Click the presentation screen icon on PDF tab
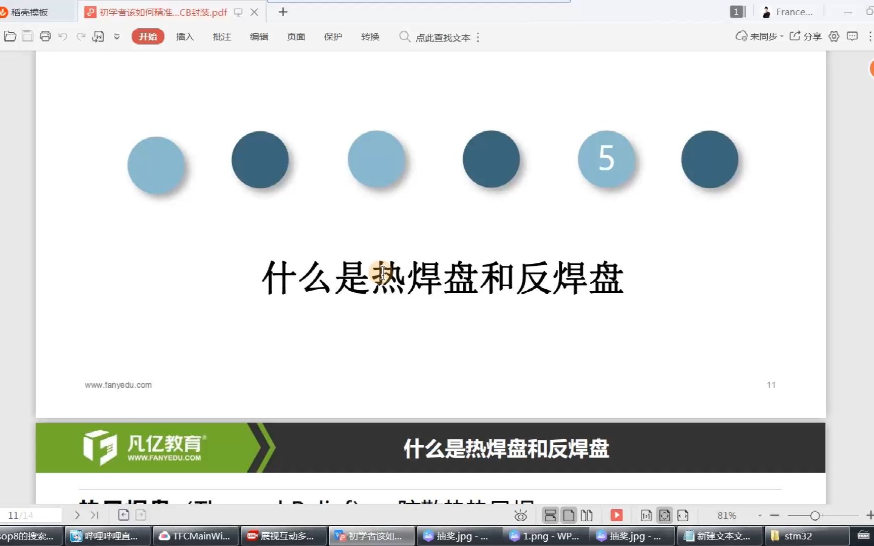 238,12
